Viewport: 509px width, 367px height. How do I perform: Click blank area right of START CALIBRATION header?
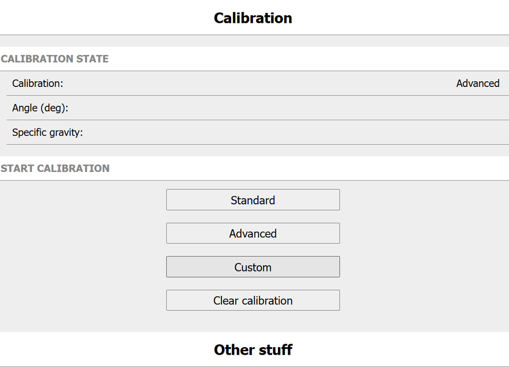(x=305, y=168)
